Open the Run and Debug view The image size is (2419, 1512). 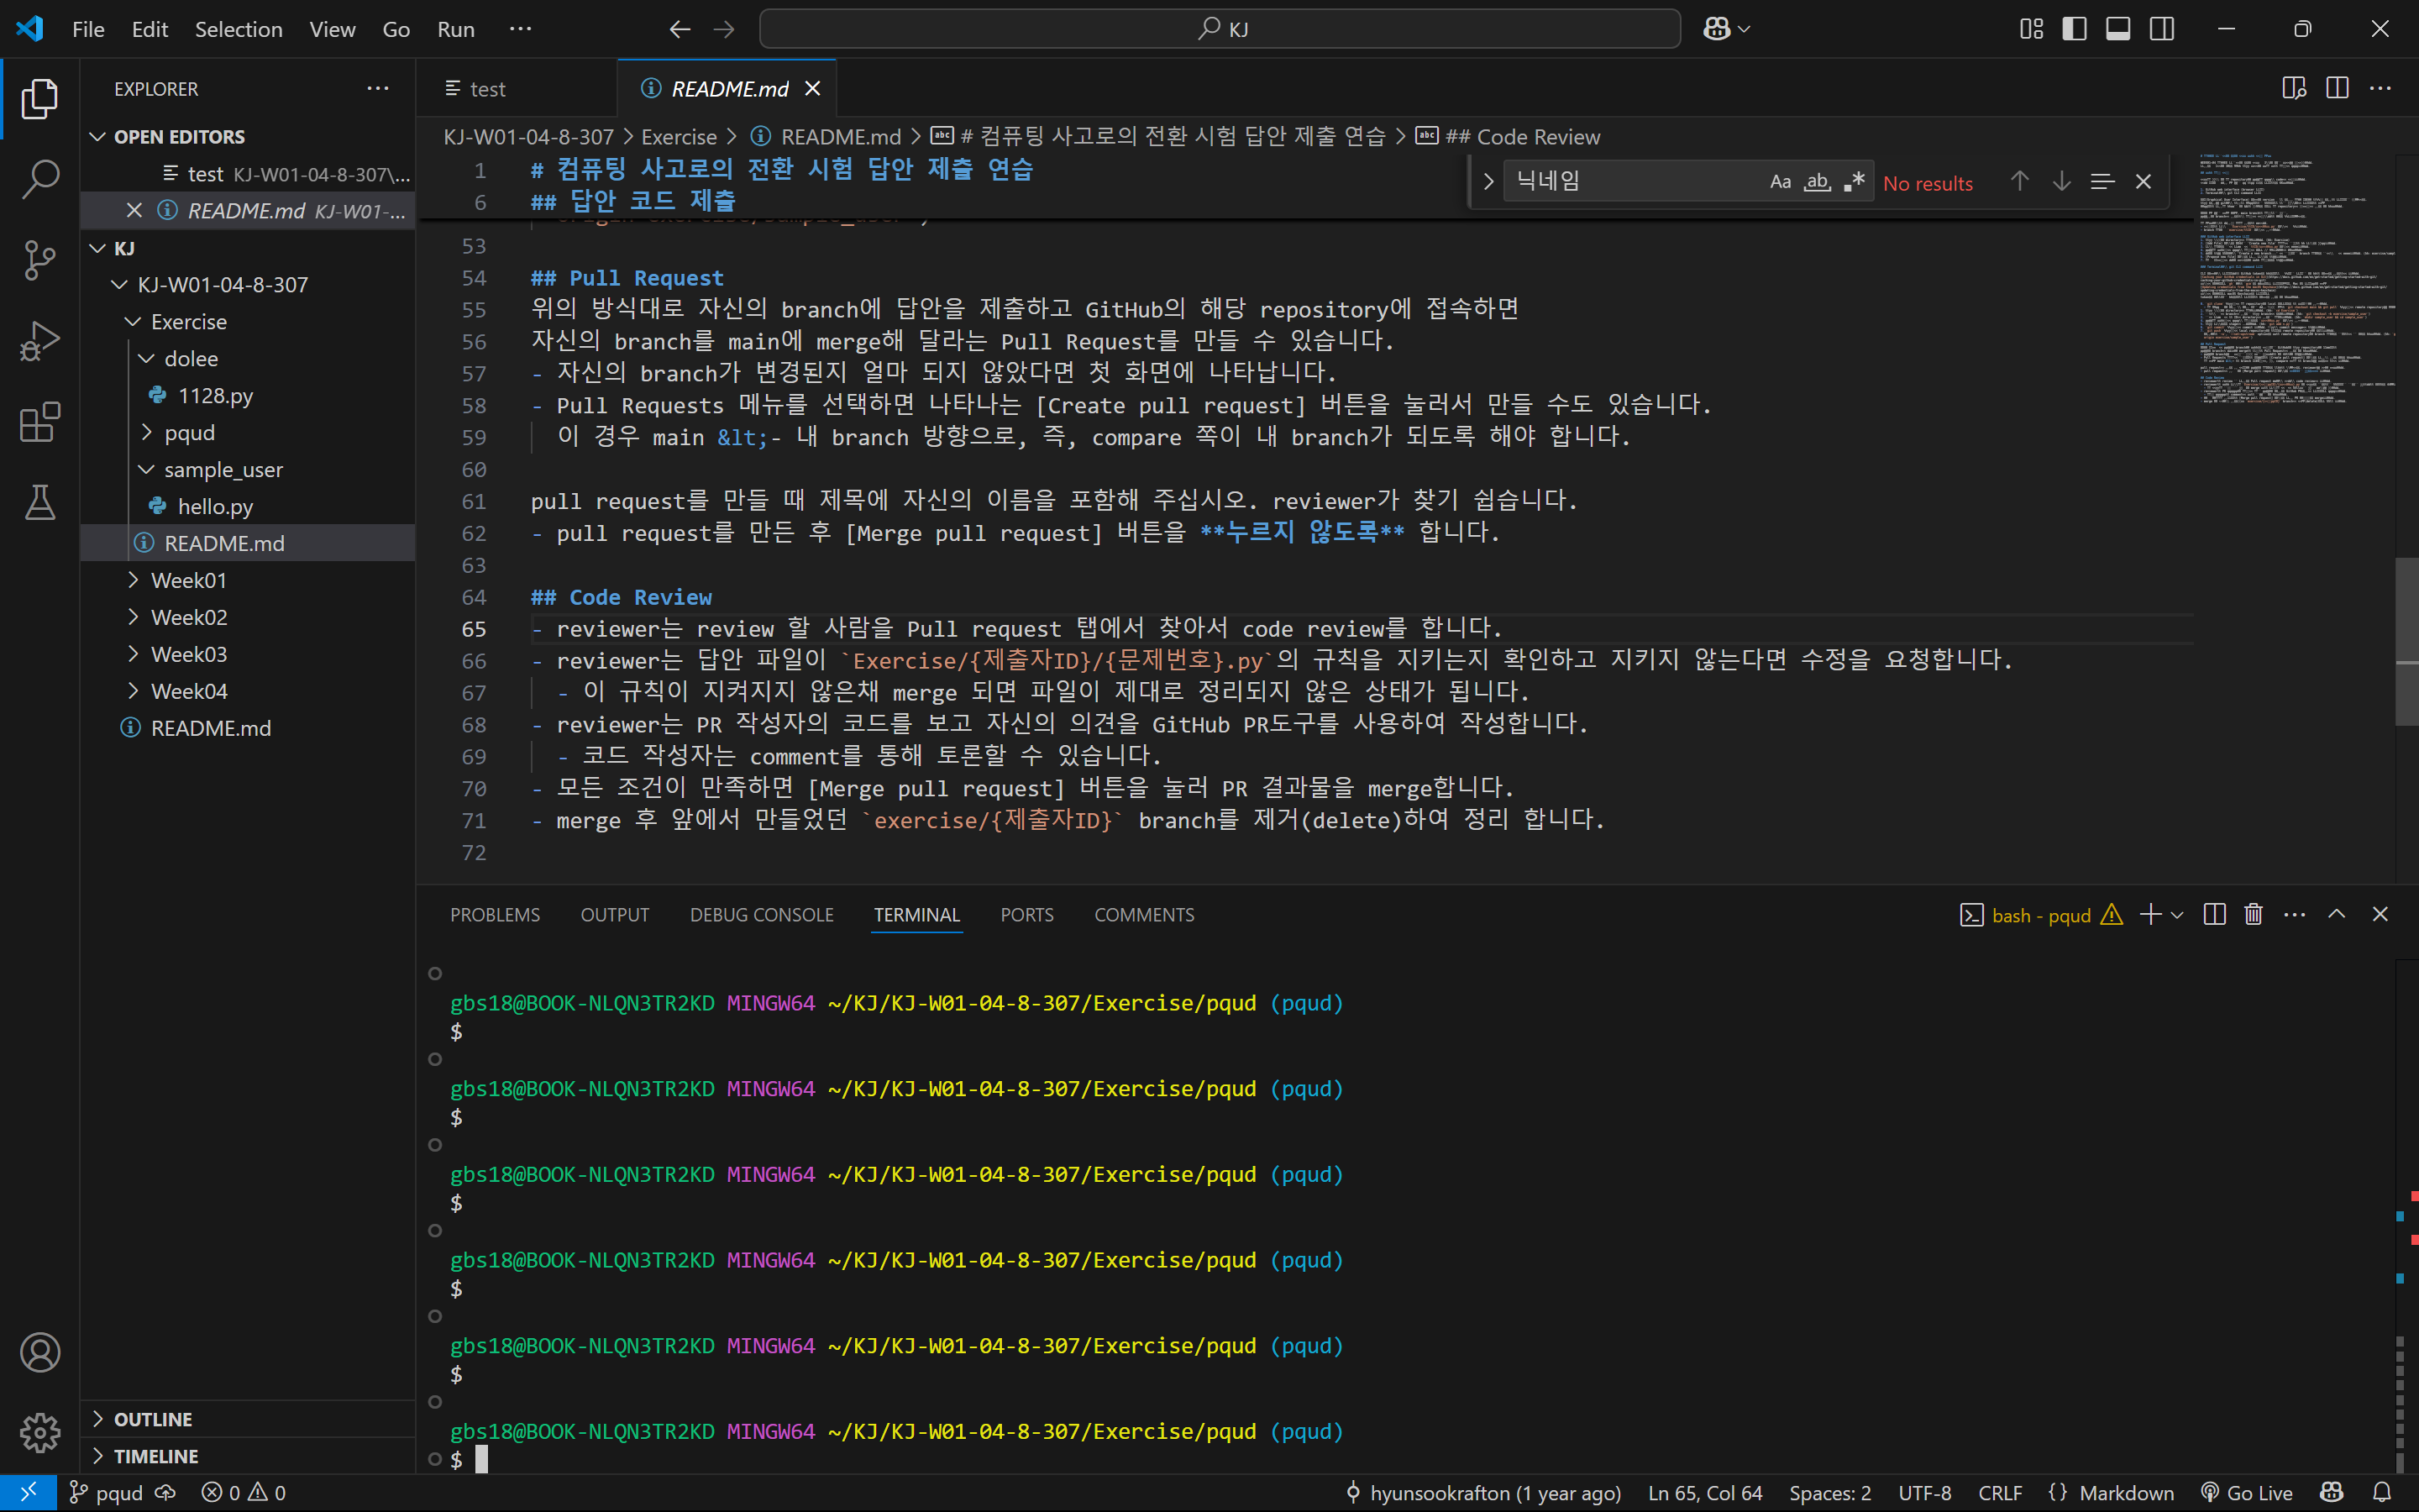coord(40,341)
